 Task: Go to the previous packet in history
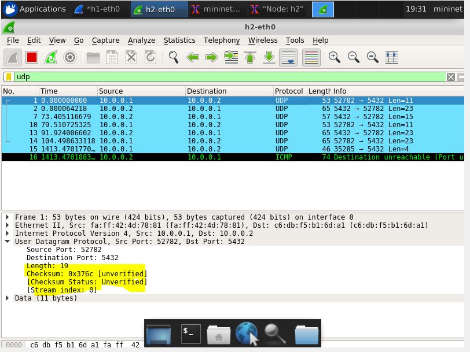(193, 57)
